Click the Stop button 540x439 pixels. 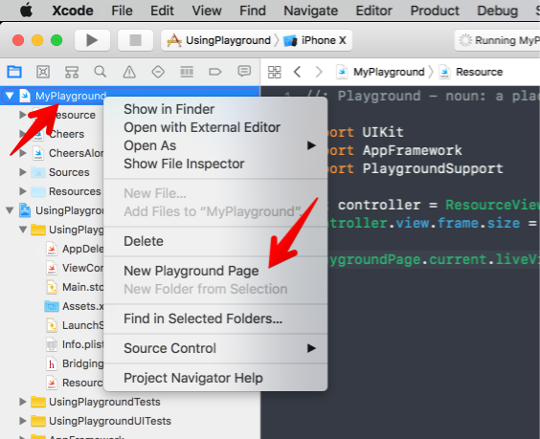pyautogui.click(x=135, y=40)
